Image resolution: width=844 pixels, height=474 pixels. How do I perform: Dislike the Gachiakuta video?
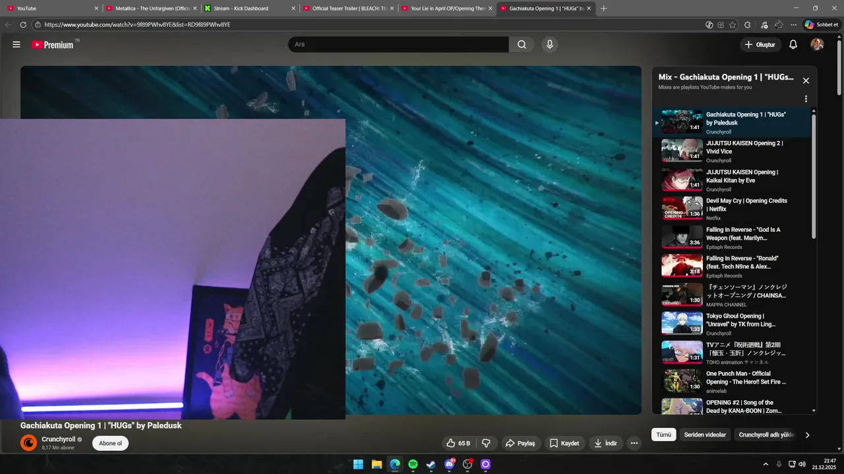pos(487,444)
